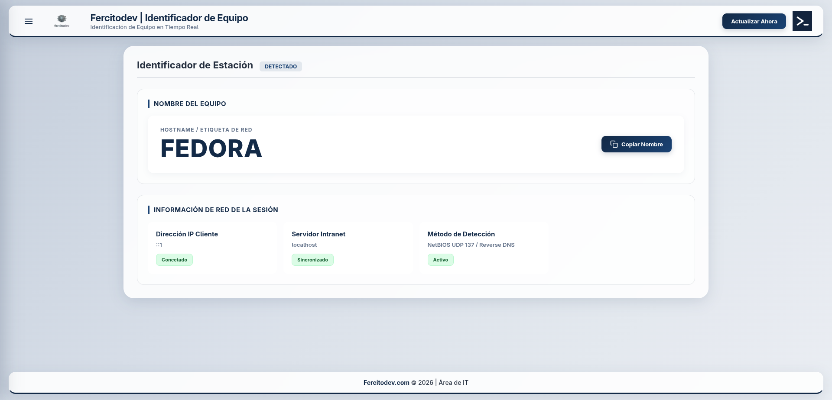The height and width of the screenshot is (400, 832).
Task: Click the ::1 IP address value
Action: click(x=159, y=245)
